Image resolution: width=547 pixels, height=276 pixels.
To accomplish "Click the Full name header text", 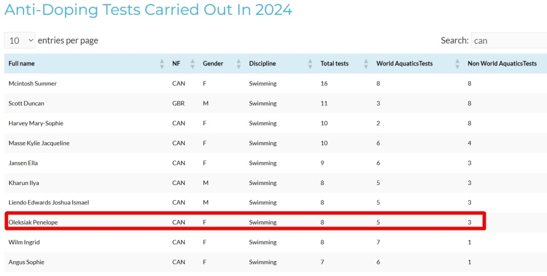I will (x=22, y=63).
